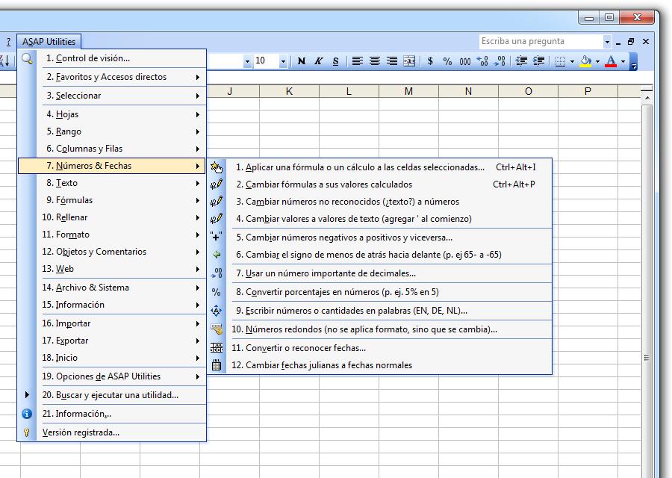This screenshot has width=672, height=478.
Task: Click the merge and center icon
Action: click(x=409, y=61)
